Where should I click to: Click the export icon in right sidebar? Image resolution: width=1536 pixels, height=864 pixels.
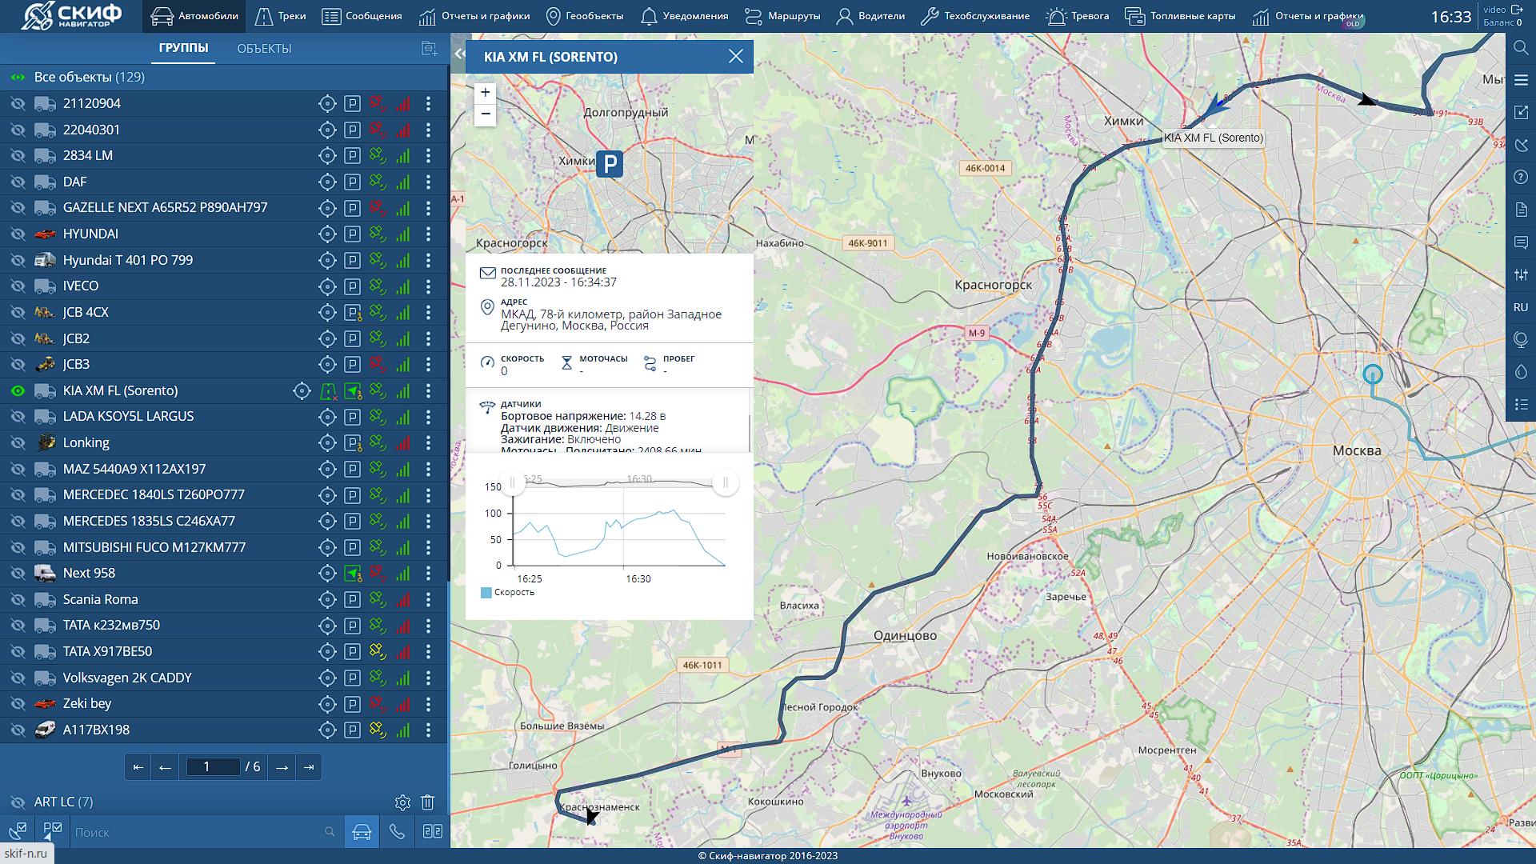pyautogui.click(x=1521, y=113)
